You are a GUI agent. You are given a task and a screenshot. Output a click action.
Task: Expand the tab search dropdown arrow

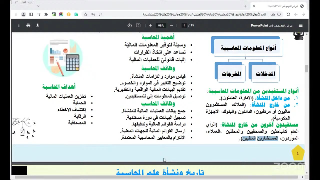38,6
